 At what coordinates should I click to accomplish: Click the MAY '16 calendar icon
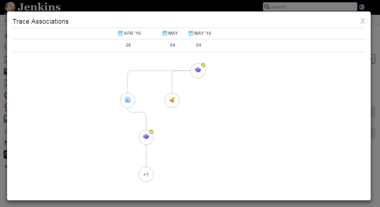191,33
